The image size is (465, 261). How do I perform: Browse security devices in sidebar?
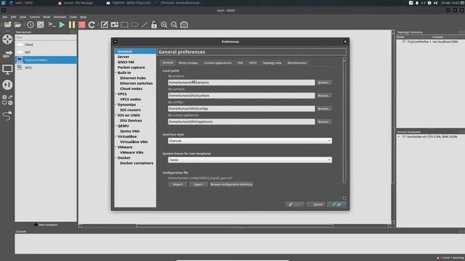pyautogui.click(x=7, y=85)
